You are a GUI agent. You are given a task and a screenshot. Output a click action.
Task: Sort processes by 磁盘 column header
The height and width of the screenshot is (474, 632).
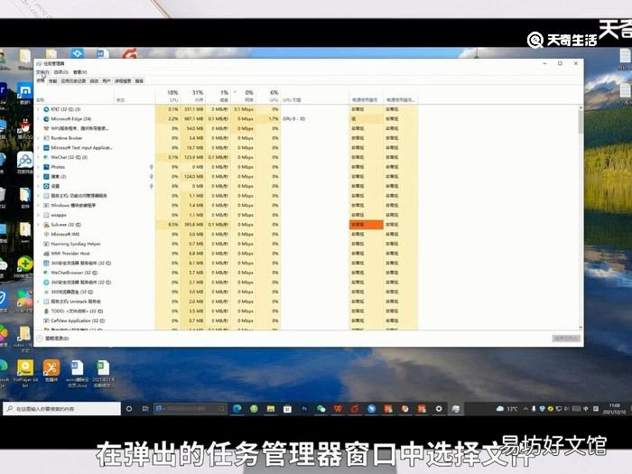(x=218, y=96)
